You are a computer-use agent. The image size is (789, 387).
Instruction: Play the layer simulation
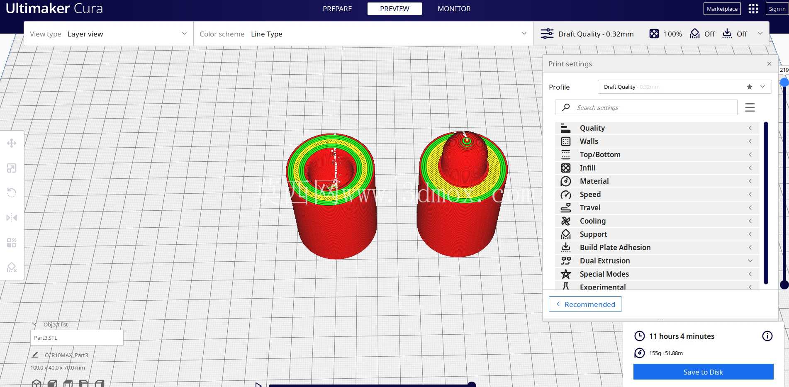(x=258, y=385)
